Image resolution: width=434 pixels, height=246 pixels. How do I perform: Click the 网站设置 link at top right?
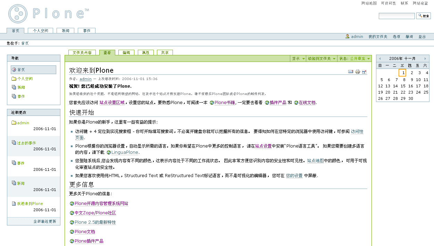click(420, 3)
